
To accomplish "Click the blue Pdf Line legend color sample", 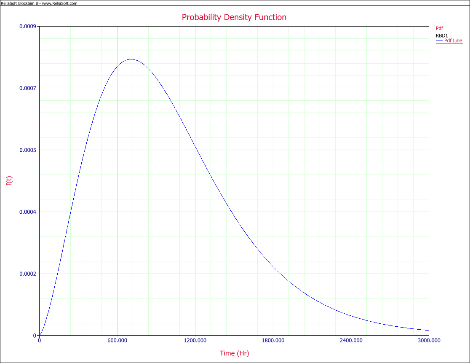I will tap(439, 40).
